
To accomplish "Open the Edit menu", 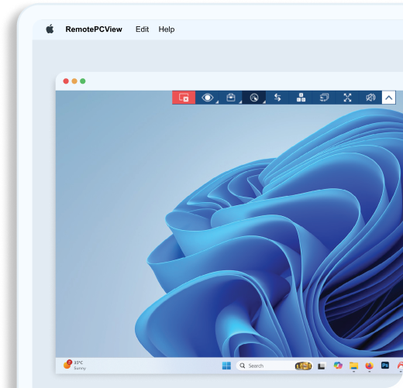I will pyautogui.click(x=142, y=29).
